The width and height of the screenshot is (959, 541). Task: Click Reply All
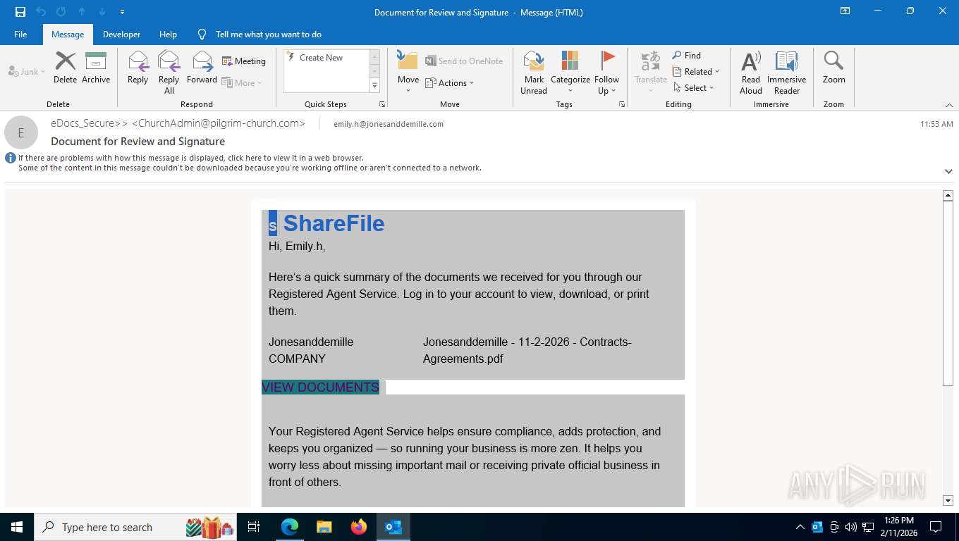(x=169, y=72)
